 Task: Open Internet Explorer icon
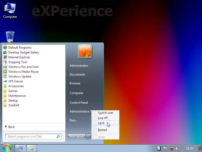[5, 57]
